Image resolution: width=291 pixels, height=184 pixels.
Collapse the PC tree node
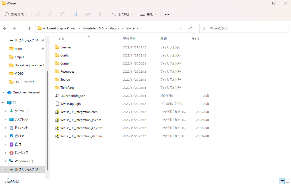[3, 103]
